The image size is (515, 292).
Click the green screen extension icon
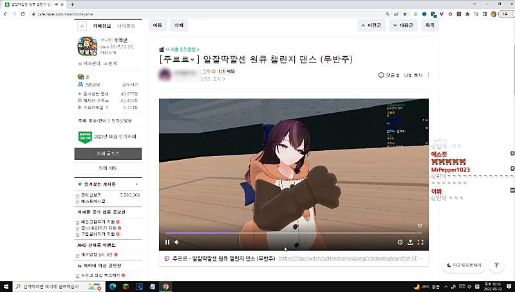click(415, 14)
